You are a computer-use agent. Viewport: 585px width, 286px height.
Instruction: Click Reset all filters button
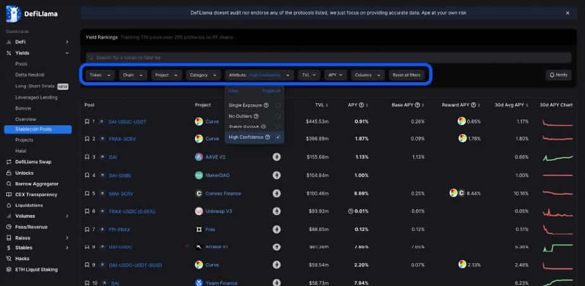406,75
